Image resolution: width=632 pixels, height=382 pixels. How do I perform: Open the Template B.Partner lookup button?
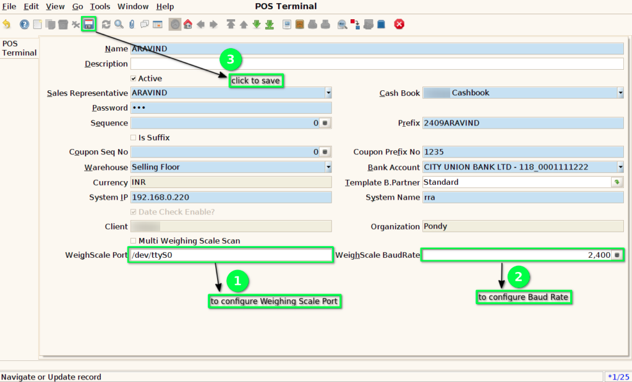[x=617, y=182]
